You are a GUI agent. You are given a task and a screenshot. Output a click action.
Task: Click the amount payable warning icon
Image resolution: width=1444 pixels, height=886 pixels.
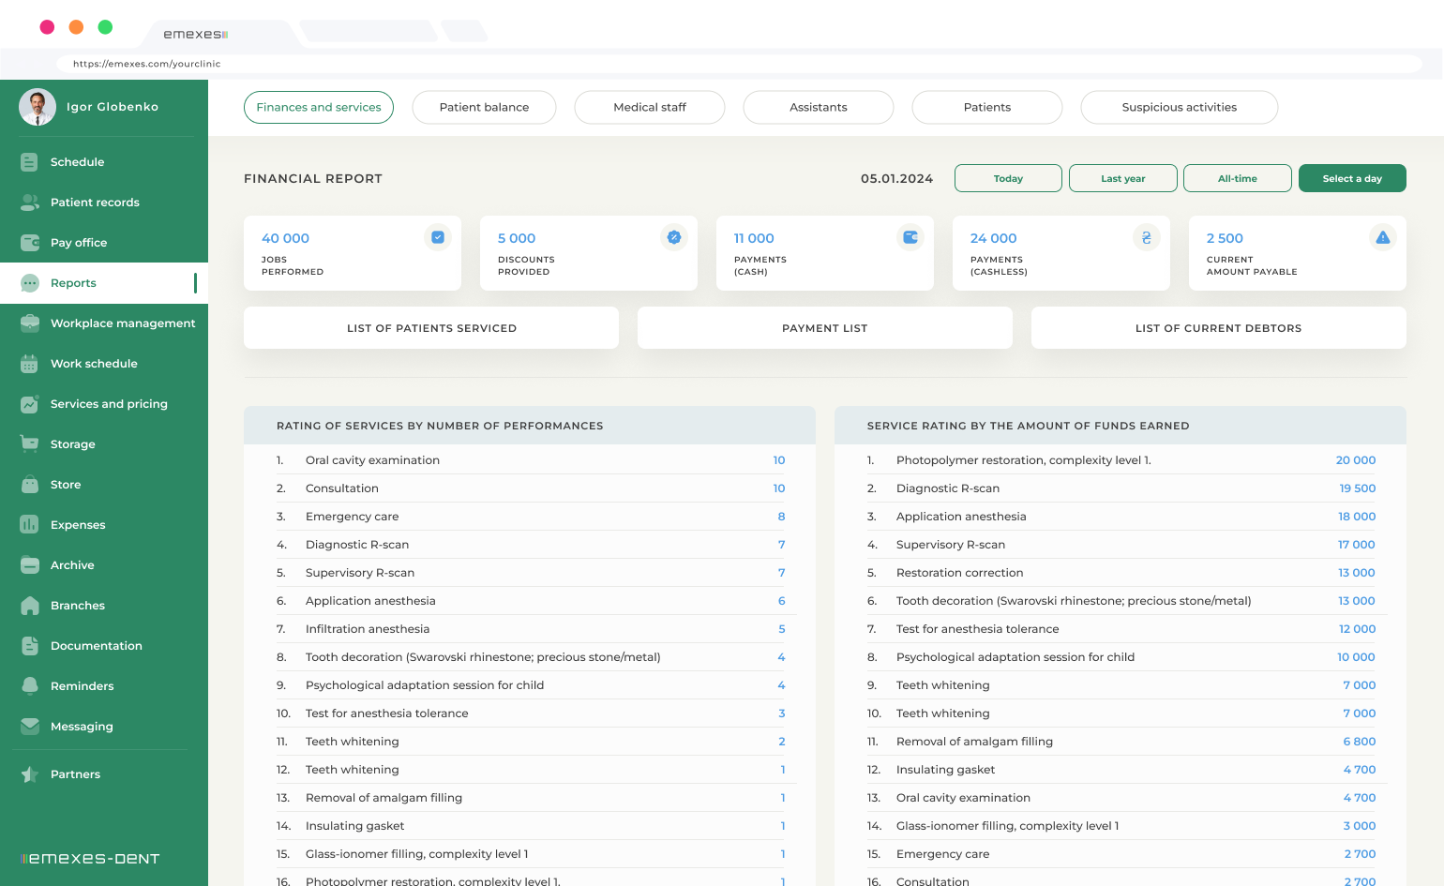click(1383, 237)
